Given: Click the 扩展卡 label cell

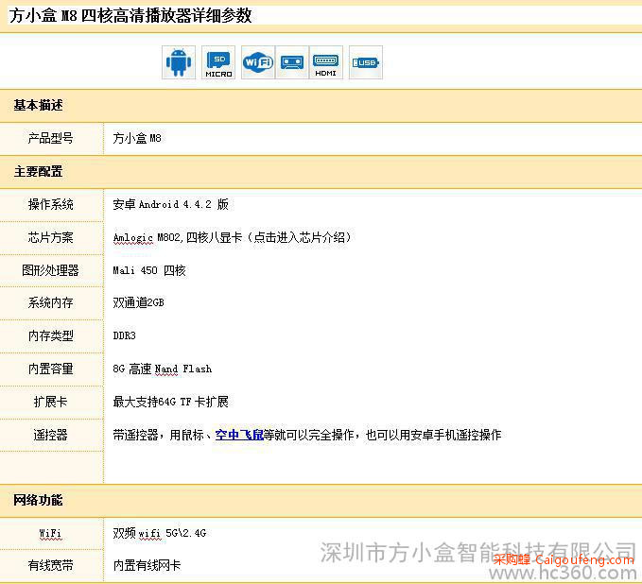Looking at the screenshot, I should click(x=51, y=402).
